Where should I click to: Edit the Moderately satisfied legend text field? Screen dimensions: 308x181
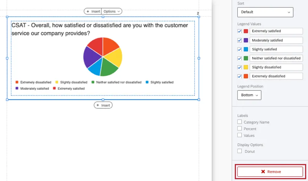(276, 40)
